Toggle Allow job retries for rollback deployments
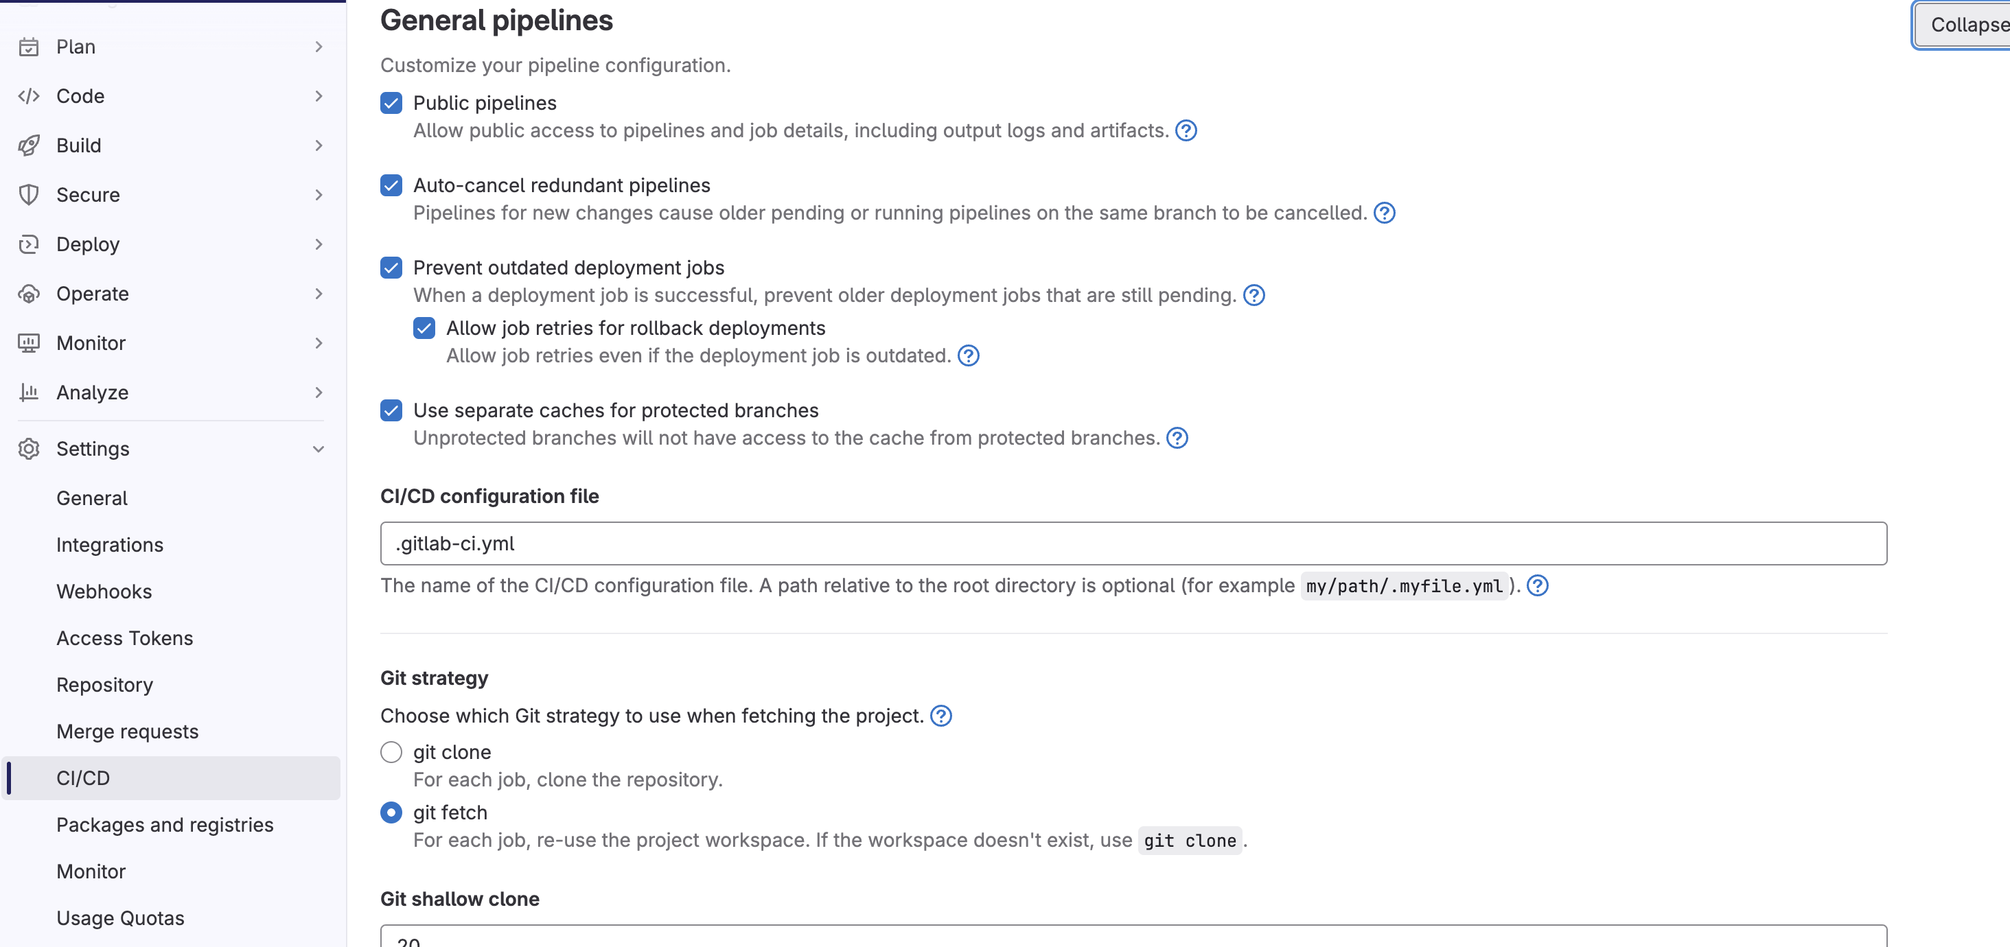Screen dimensions: 2010x947 (424, 329)
